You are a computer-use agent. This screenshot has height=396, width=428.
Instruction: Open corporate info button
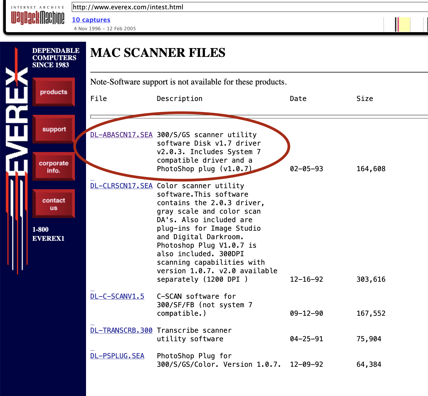pyautogui.click(x=54, y=166)
